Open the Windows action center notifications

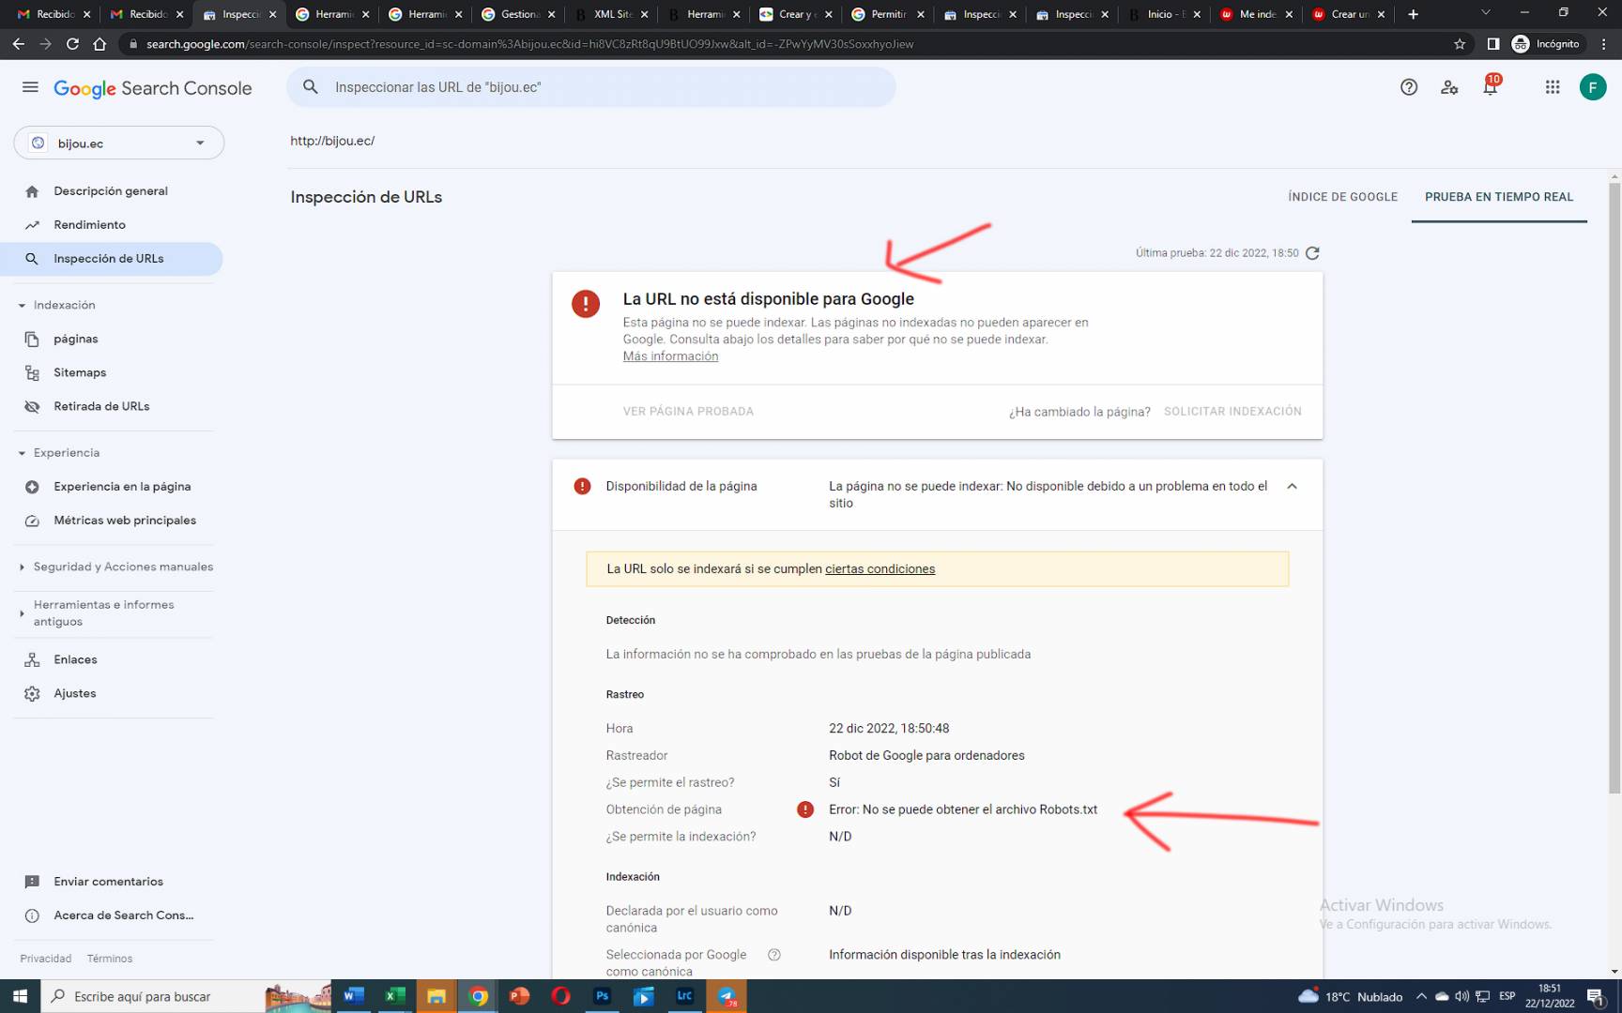click(1595, 996)
